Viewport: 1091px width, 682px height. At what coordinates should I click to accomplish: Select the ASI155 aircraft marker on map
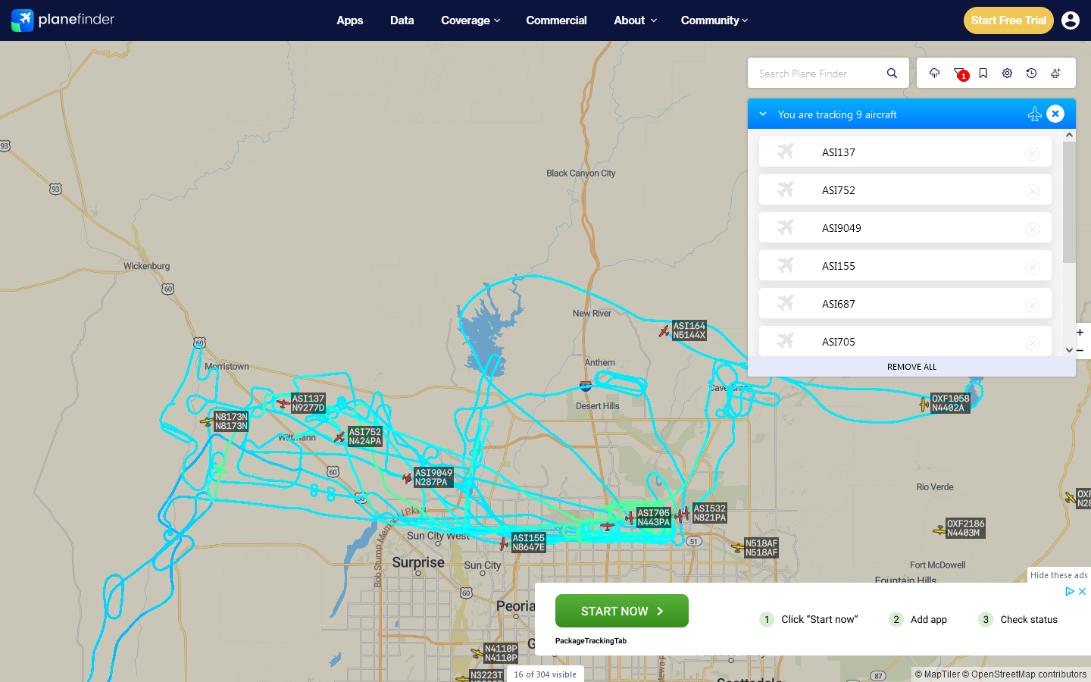click(504, 543)
